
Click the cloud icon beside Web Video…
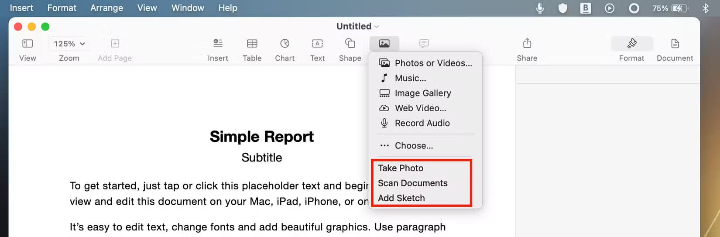click(x=384, y=108)
